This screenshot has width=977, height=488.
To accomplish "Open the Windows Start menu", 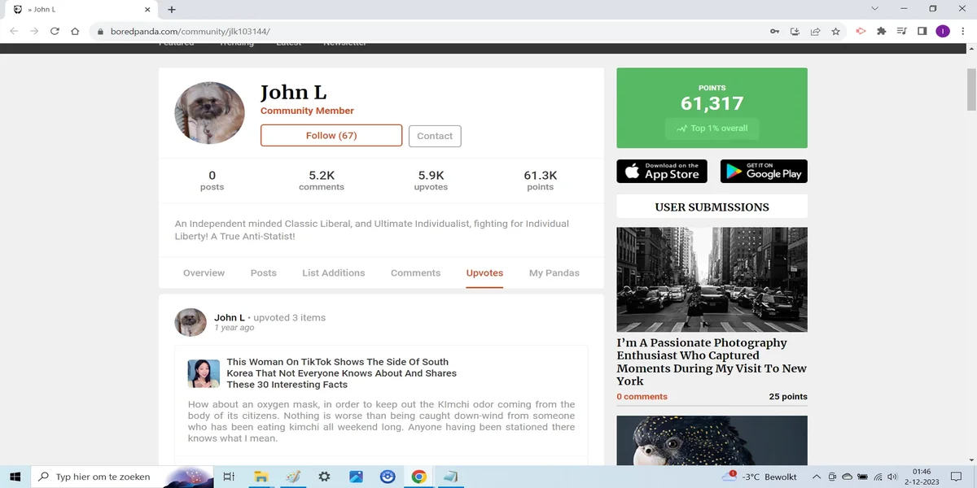I will coord(15,477).
